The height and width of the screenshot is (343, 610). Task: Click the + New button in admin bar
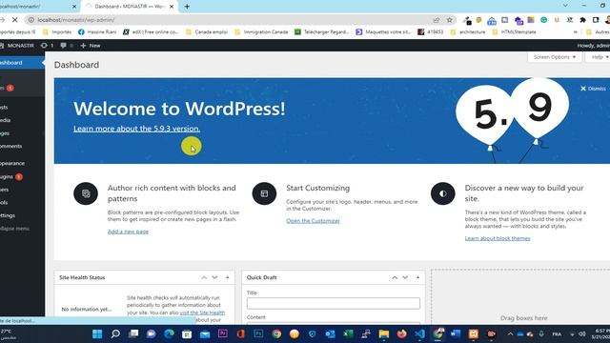91,46
